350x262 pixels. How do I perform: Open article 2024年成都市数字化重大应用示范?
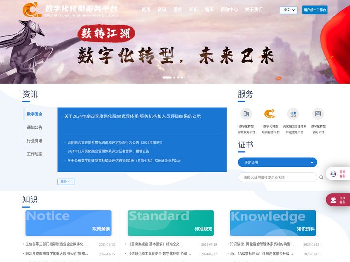57,254
